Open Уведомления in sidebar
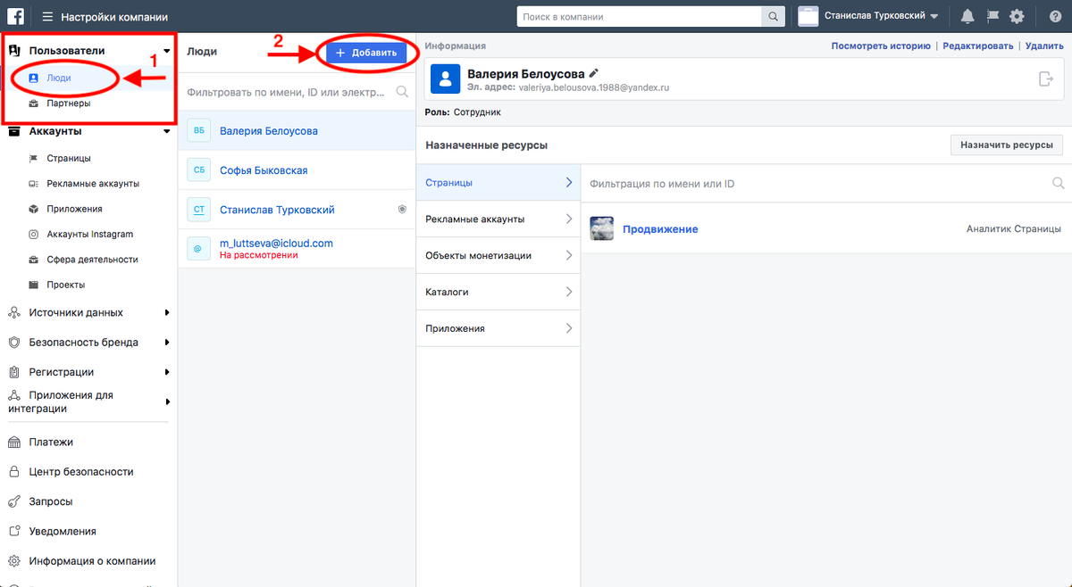 click(x=63, y=531)
